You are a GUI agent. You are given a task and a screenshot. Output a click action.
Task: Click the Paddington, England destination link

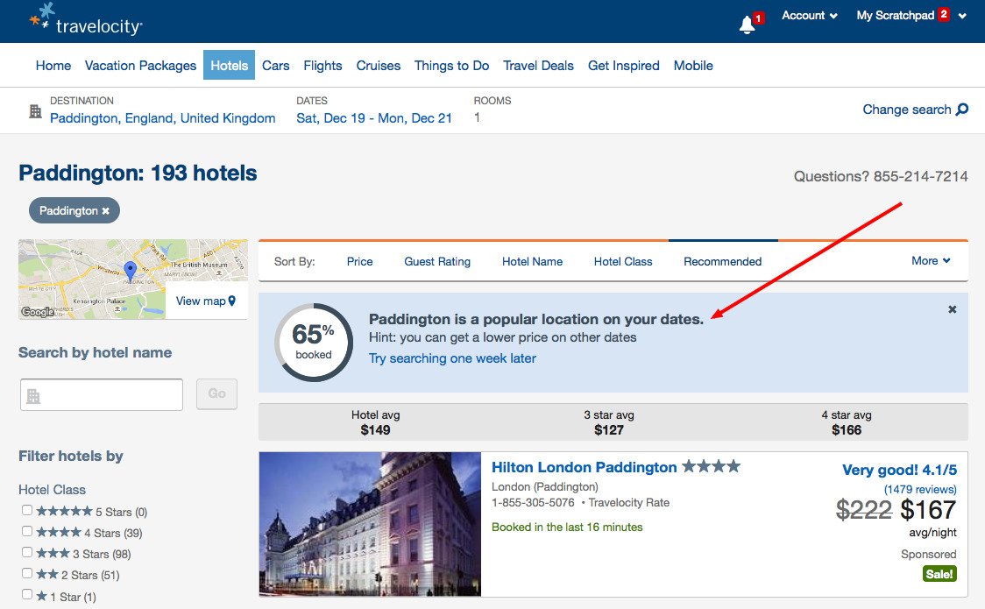pos(163,118)
